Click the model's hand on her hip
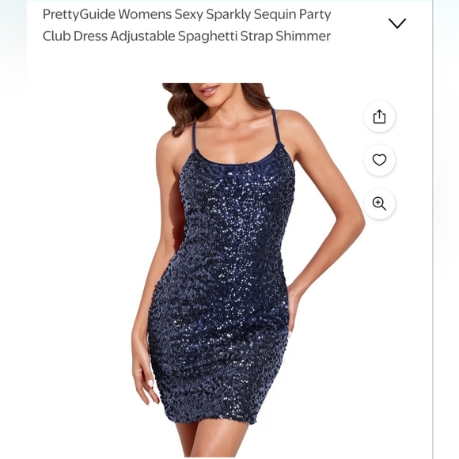459x459 pixels. point(294,310)
